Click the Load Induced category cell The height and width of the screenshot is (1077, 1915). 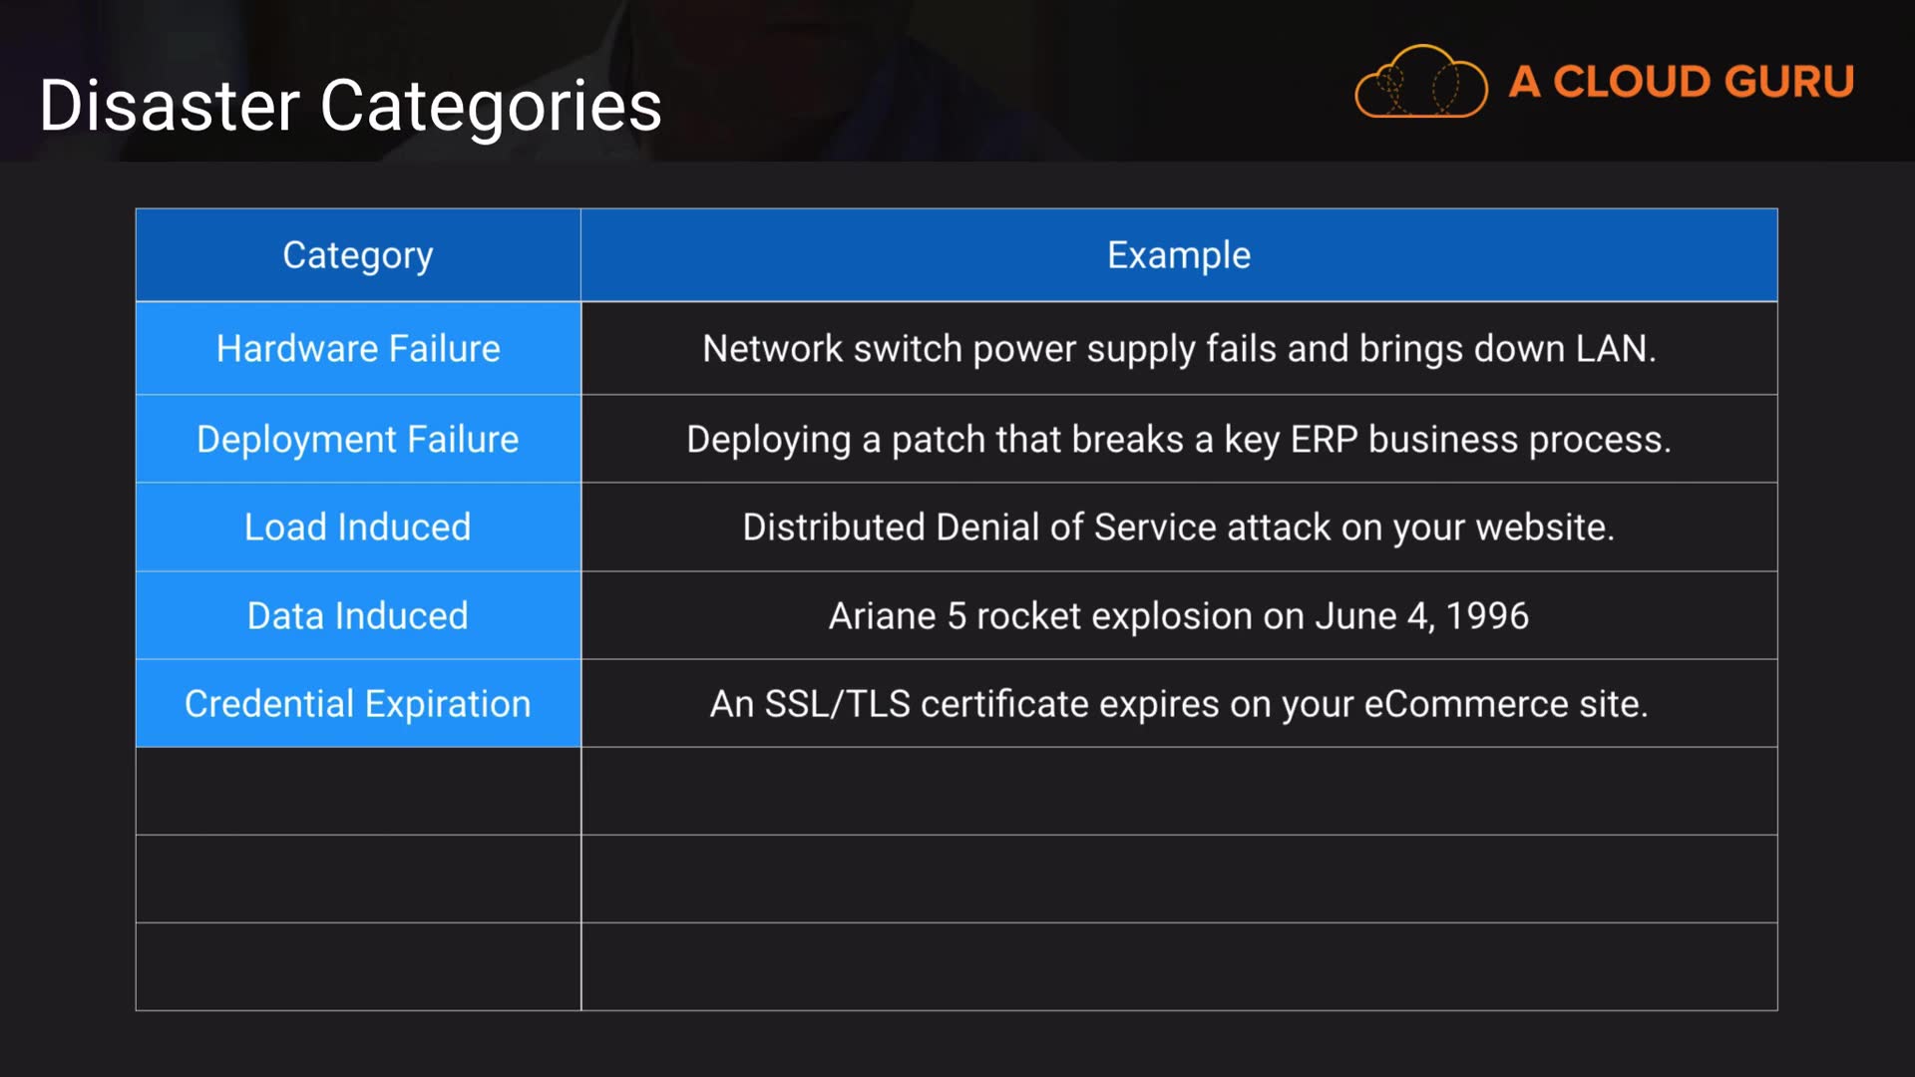tap(358, 528)
